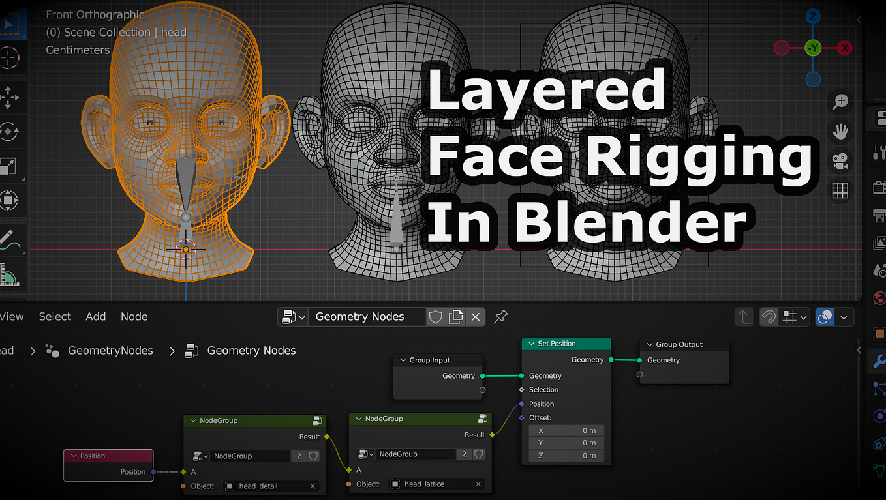Open the editor type selector dropdown
This screenshot has width=886, height=500.
(292, 316)
